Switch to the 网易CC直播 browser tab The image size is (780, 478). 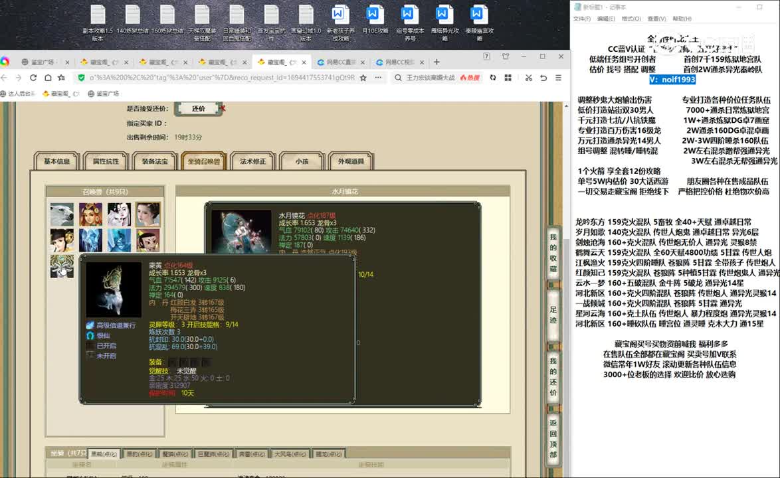click(341, 62)
